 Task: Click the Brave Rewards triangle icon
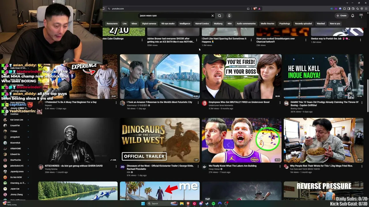(x=259, y=9)
